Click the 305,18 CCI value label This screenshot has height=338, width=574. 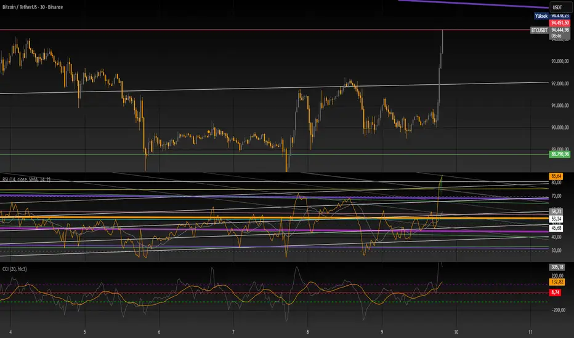557,267
